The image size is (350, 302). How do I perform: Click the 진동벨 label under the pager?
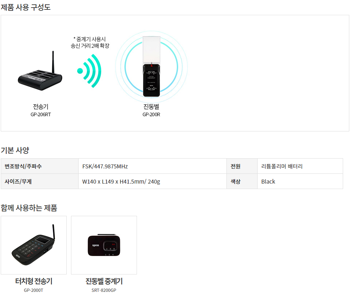tap(151, 106)
